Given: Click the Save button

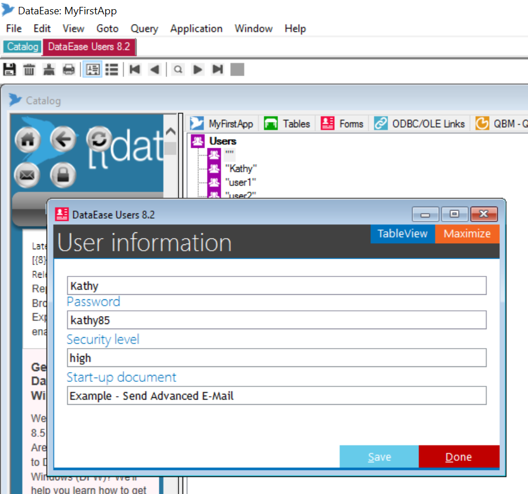Looking at the screenshot, I should click(x=379, y=457).
